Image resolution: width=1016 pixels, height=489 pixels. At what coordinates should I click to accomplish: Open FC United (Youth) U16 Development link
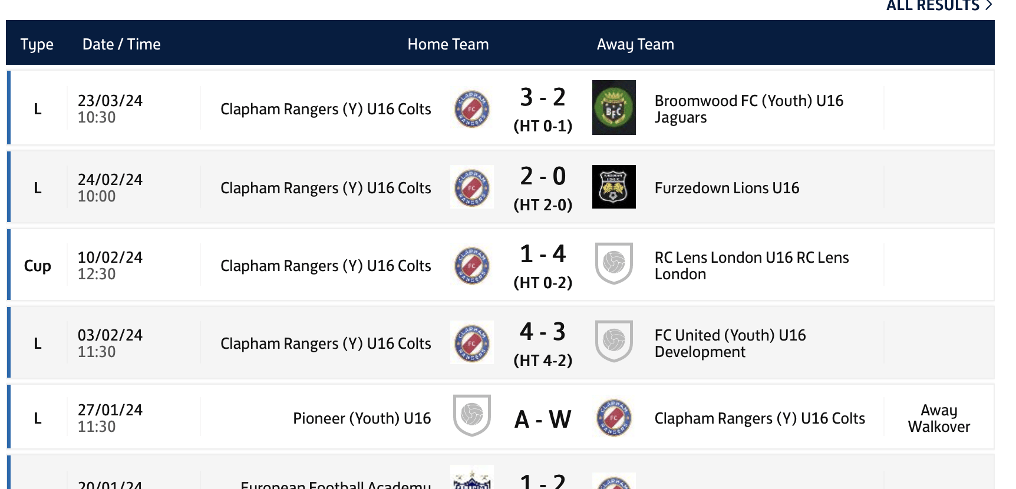pyautogui.click(x=730, y=343)
